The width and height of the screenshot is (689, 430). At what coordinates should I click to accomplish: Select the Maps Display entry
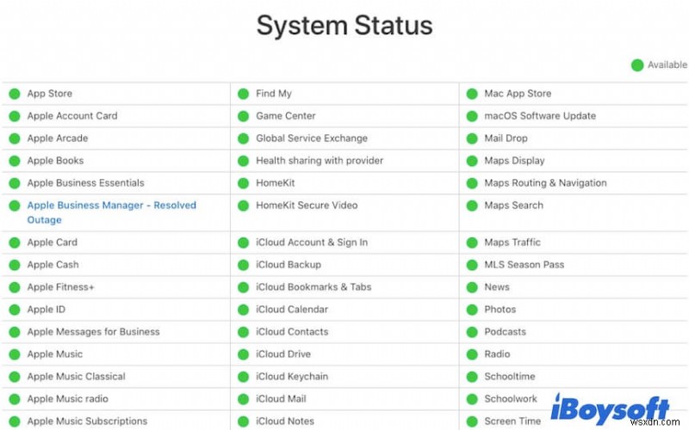pos(514,161)
